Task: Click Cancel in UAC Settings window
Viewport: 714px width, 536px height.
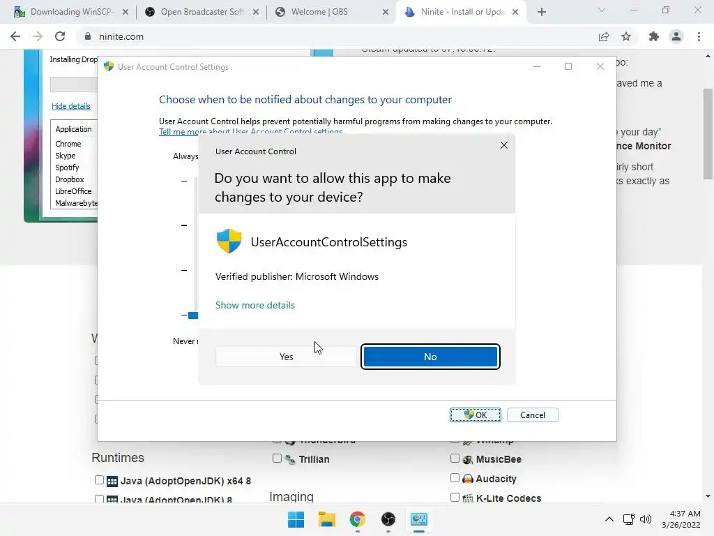Action: pyautogui.click(x=532, y=415)
